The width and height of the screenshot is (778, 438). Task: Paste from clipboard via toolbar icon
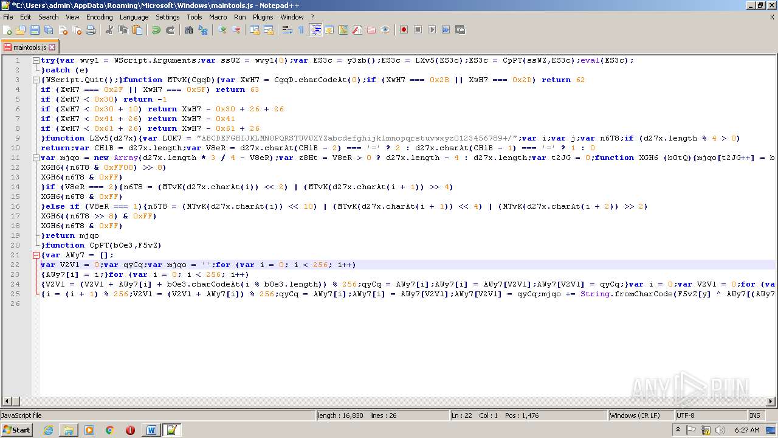click(x=137, y=30)
